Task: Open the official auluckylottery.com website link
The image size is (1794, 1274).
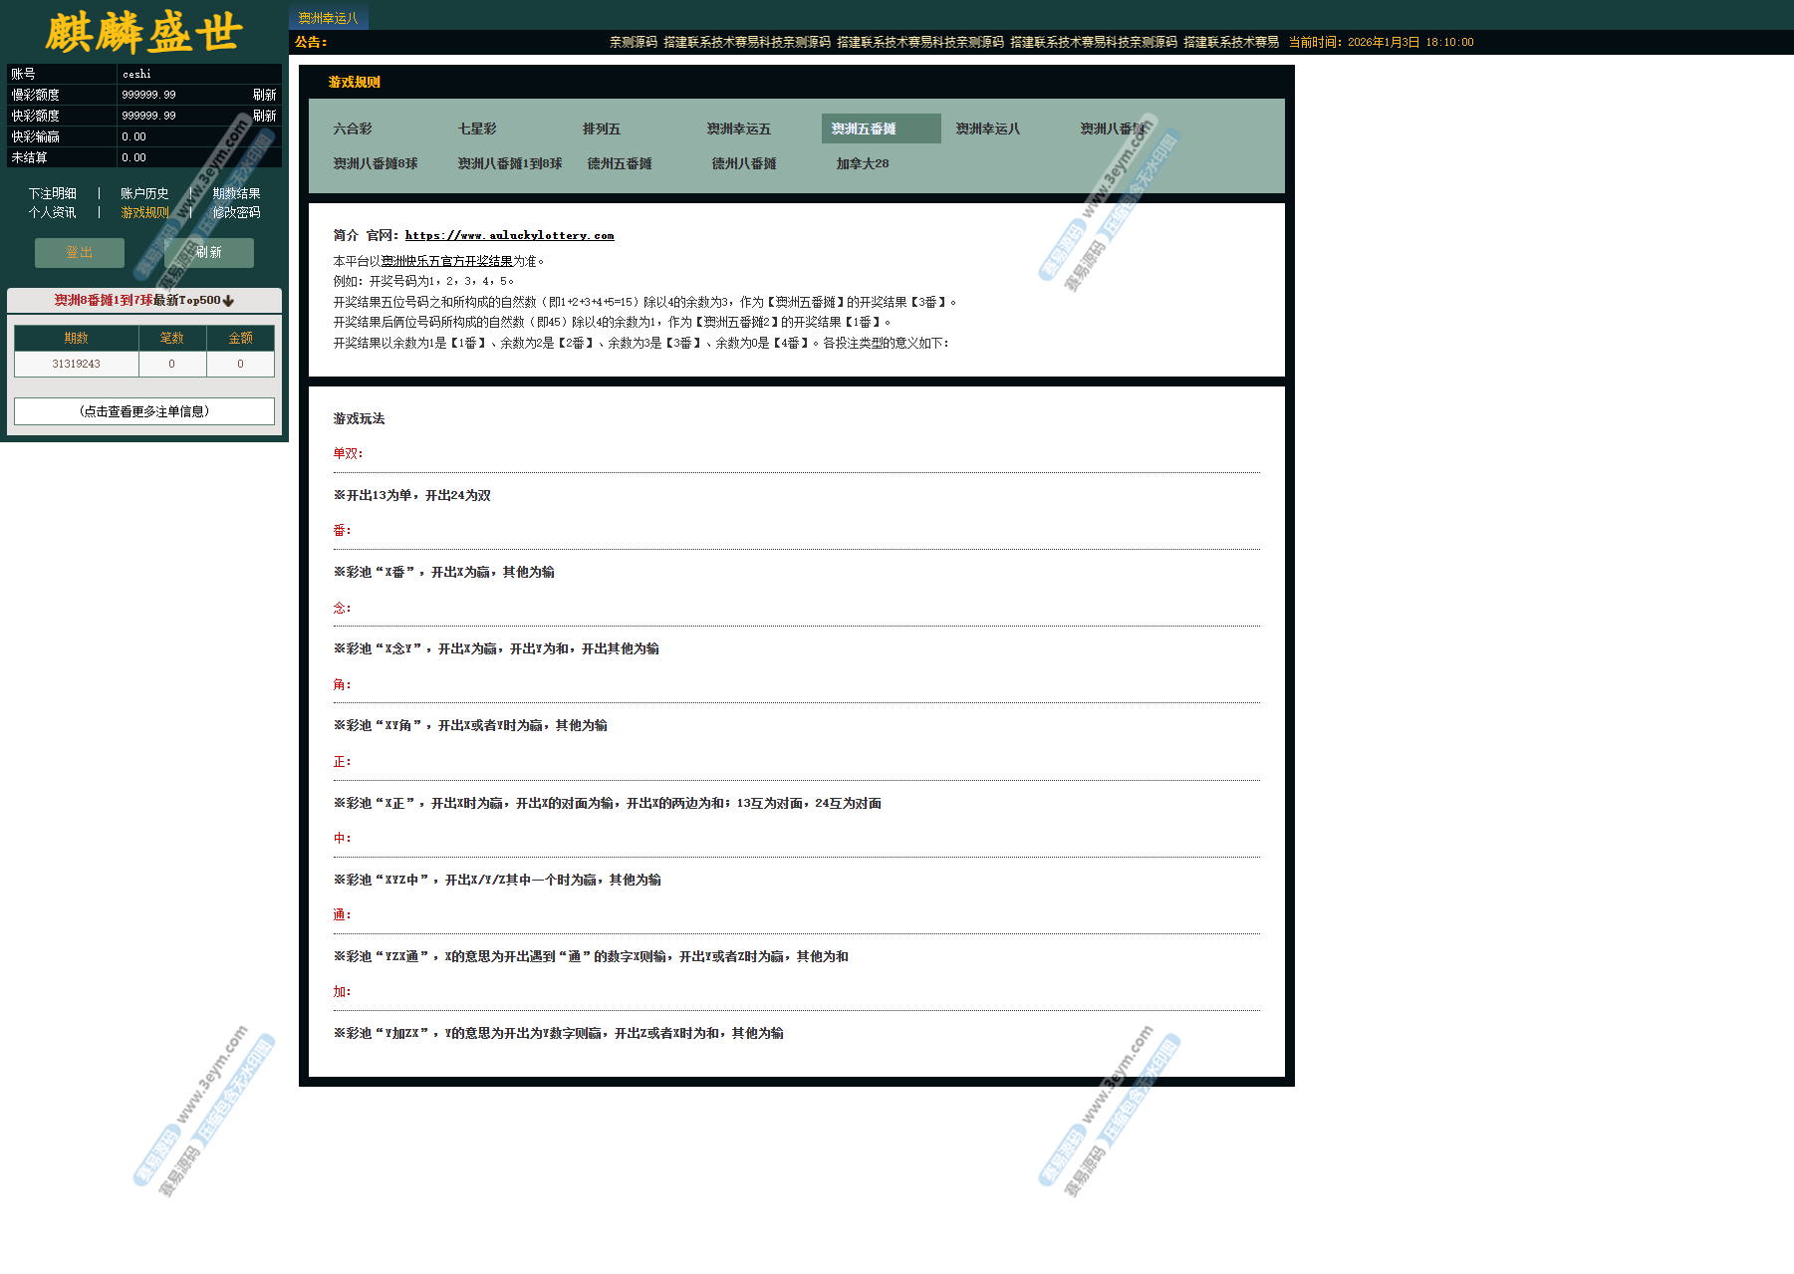Action: click(x=509, y=236)
